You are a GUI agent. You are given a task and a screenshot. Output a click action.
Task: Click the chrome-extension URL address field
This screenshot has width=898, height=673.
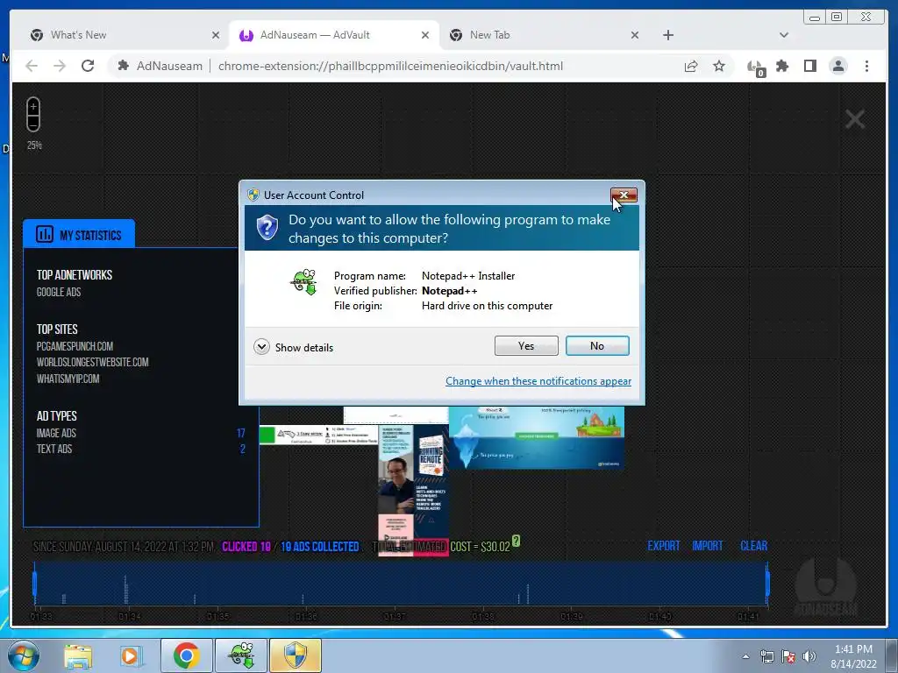point(390,66)
